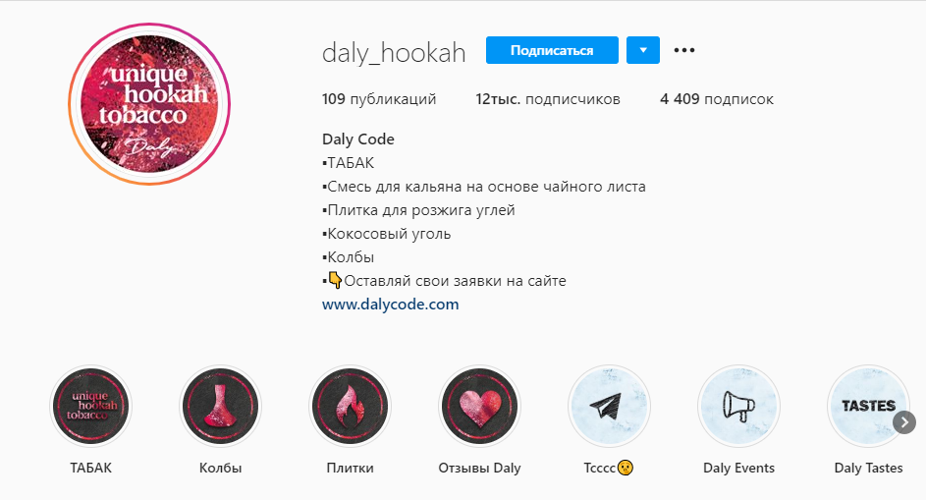
Task: Show next highlights with right chevron
Action: pos(904,422)
